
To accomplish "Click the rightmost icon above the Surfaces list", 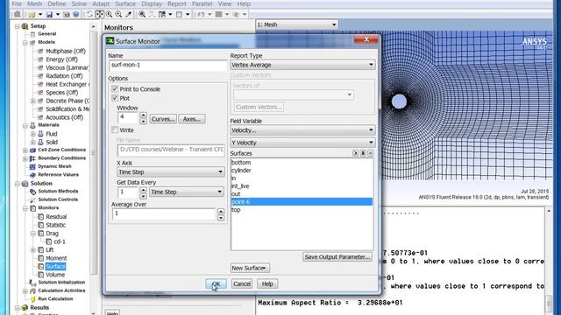I will point(370,153).
